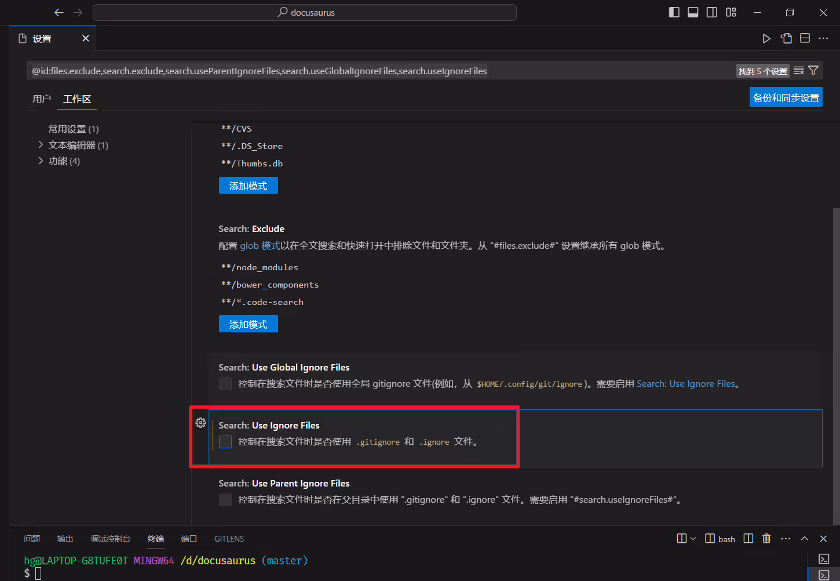Expand 功能 tree category

(41, 161)
